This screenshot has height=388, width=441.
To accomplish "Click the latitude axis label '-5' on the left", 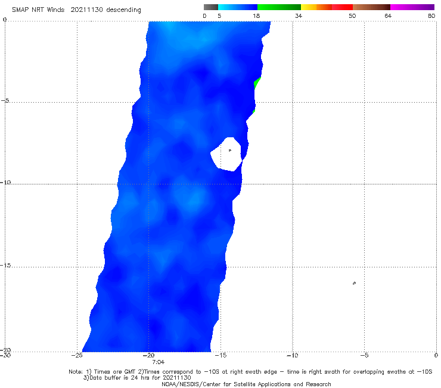I will tap(5, 100).
